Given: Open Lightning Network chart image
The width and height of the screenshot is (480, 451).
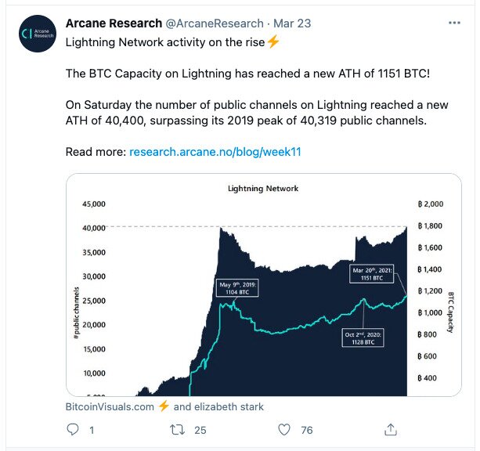Looking at the screenshot, I should [x=264, y=285].
